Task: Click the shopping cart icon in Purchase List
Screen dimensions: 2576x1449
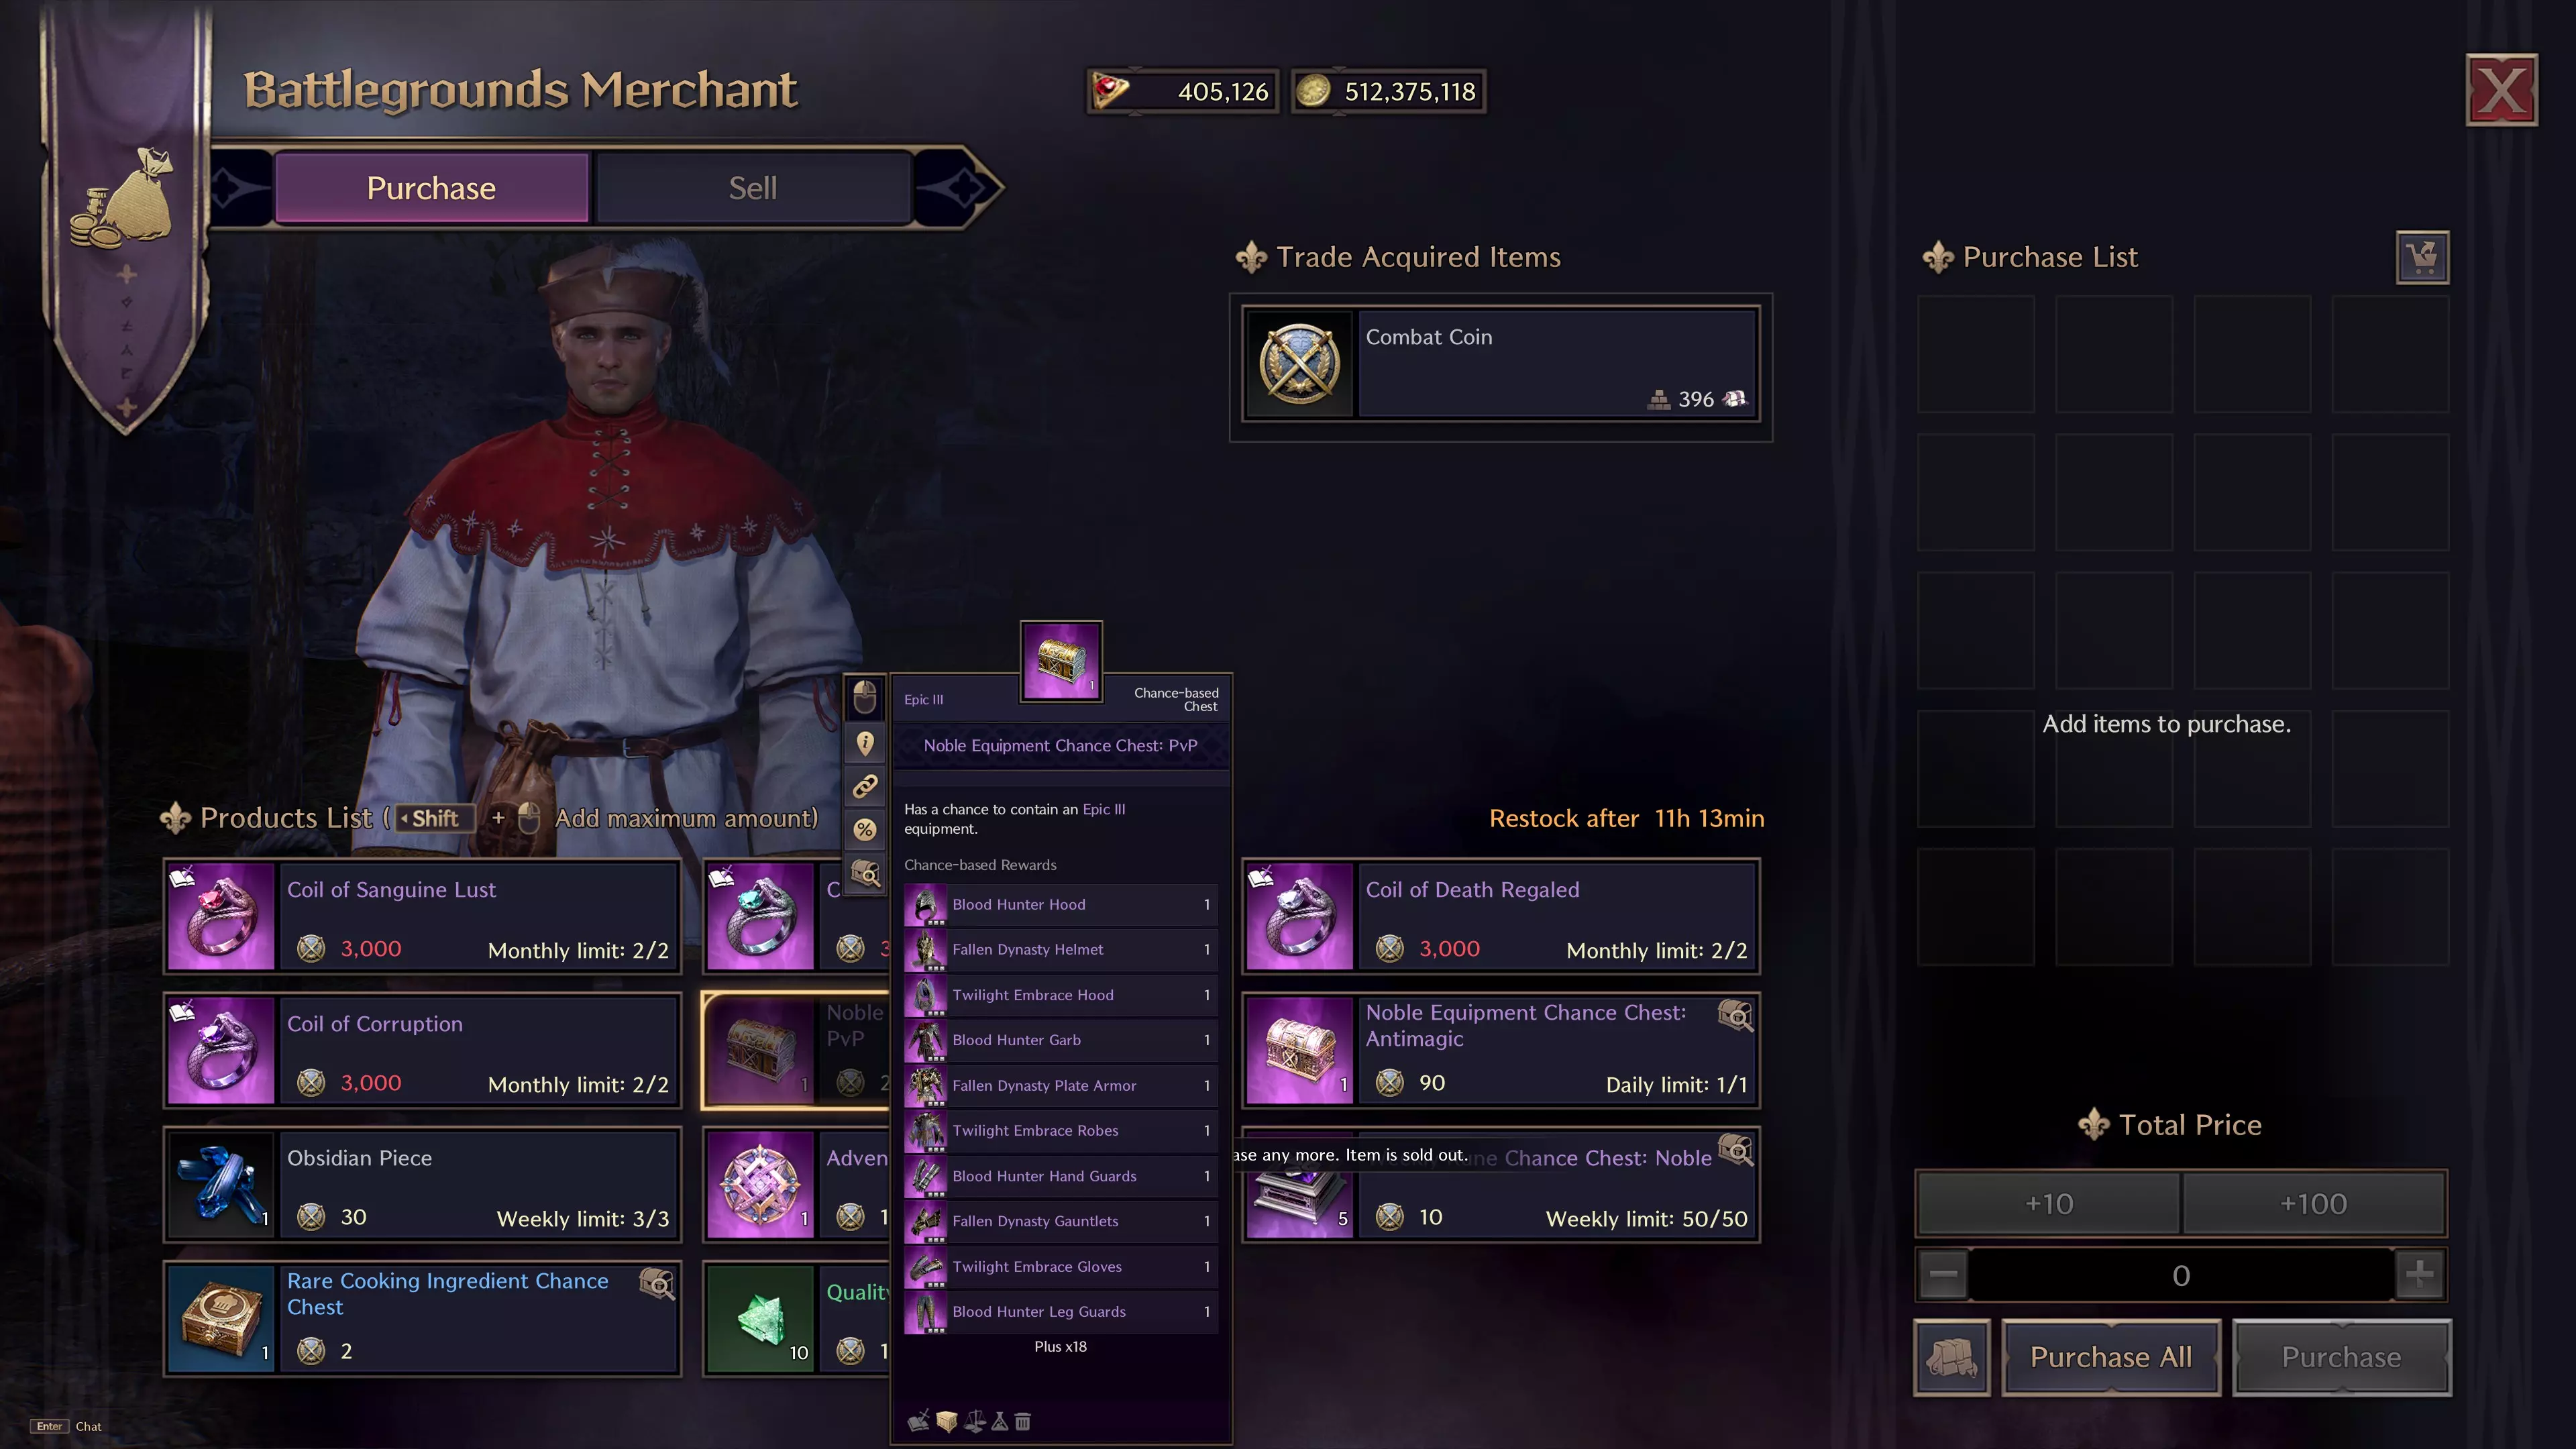Action: (2422, 258)
